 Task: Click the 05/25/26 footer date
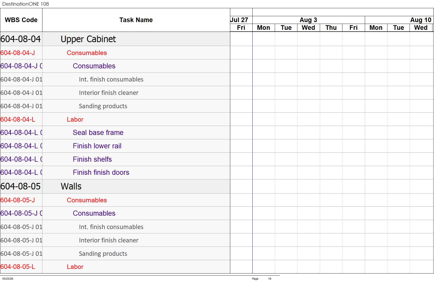8,279
